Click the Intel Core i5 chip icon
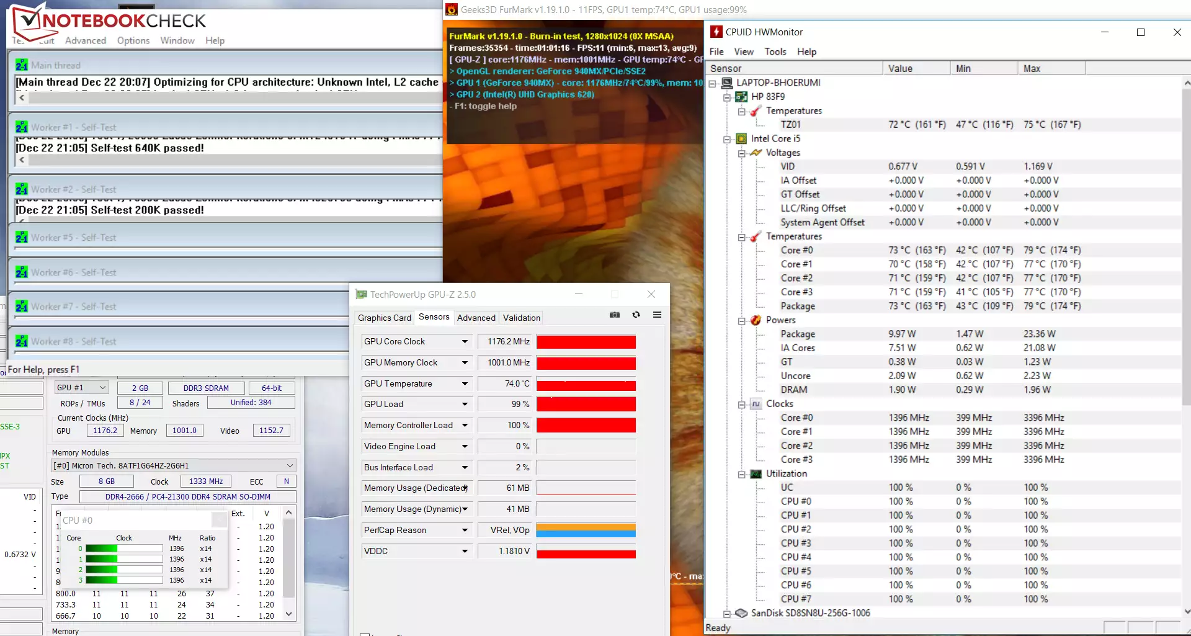Viewport: 1191px width, 636px height. 741,139
